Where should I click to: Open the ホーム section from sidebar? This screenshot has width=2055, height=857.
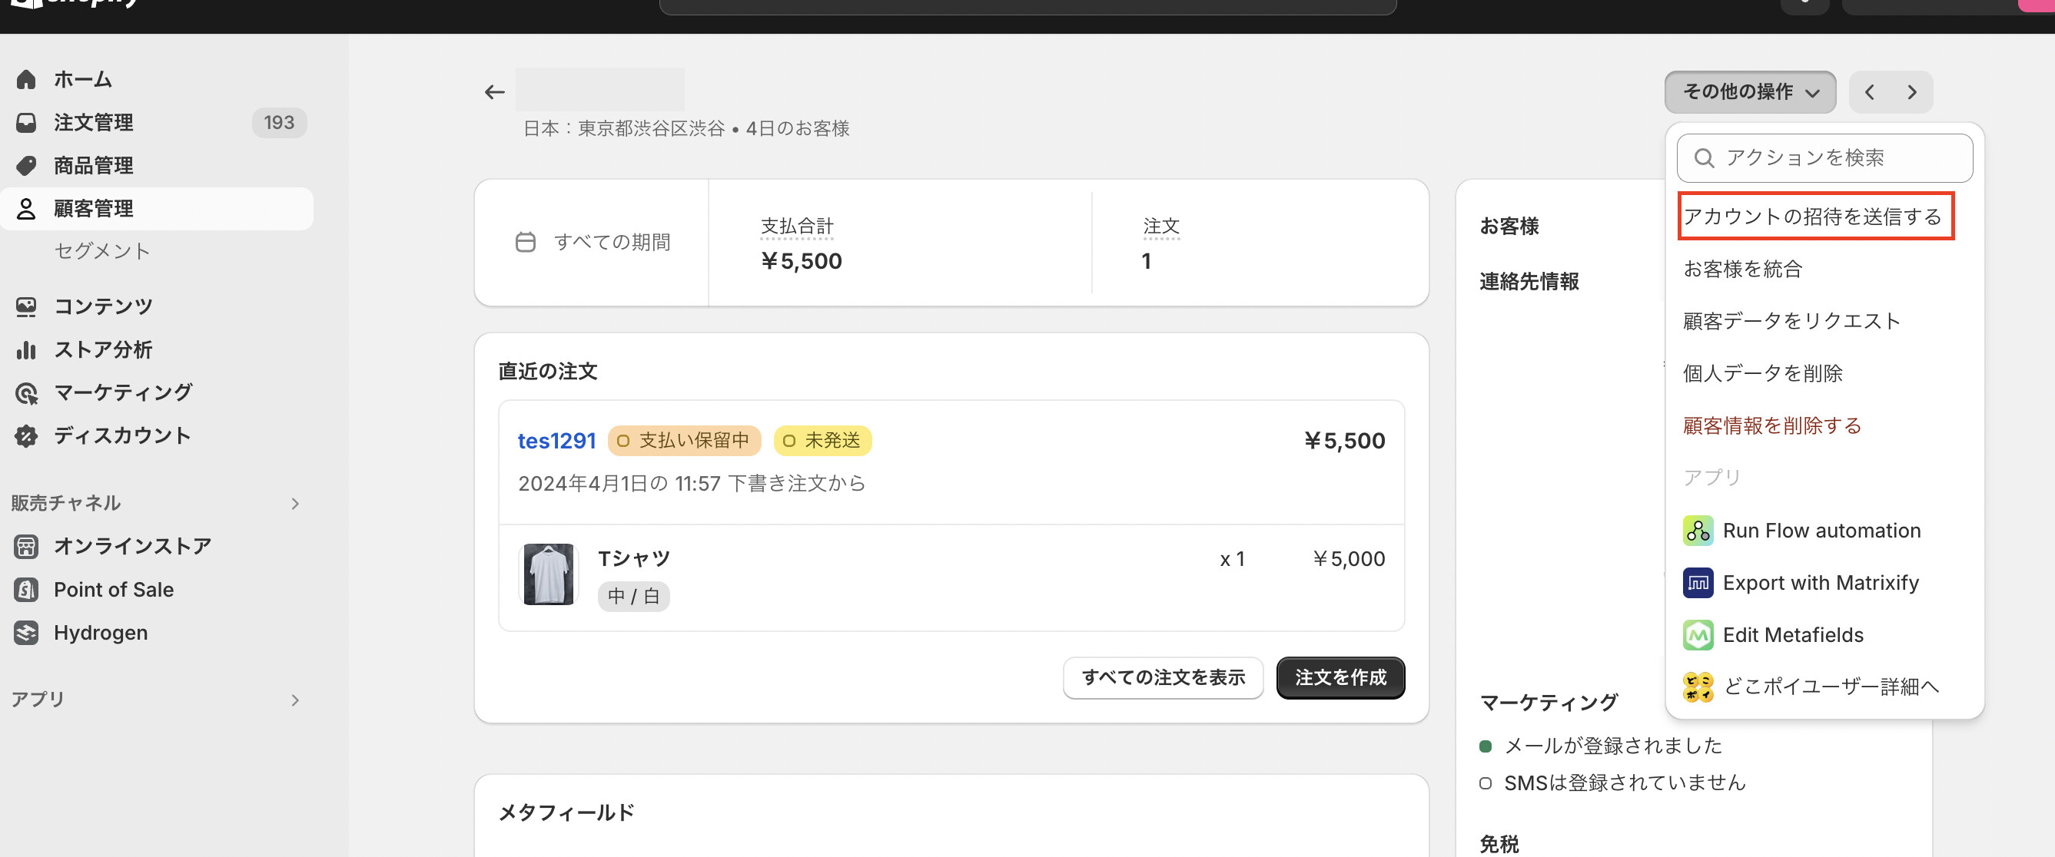[82, 79]
